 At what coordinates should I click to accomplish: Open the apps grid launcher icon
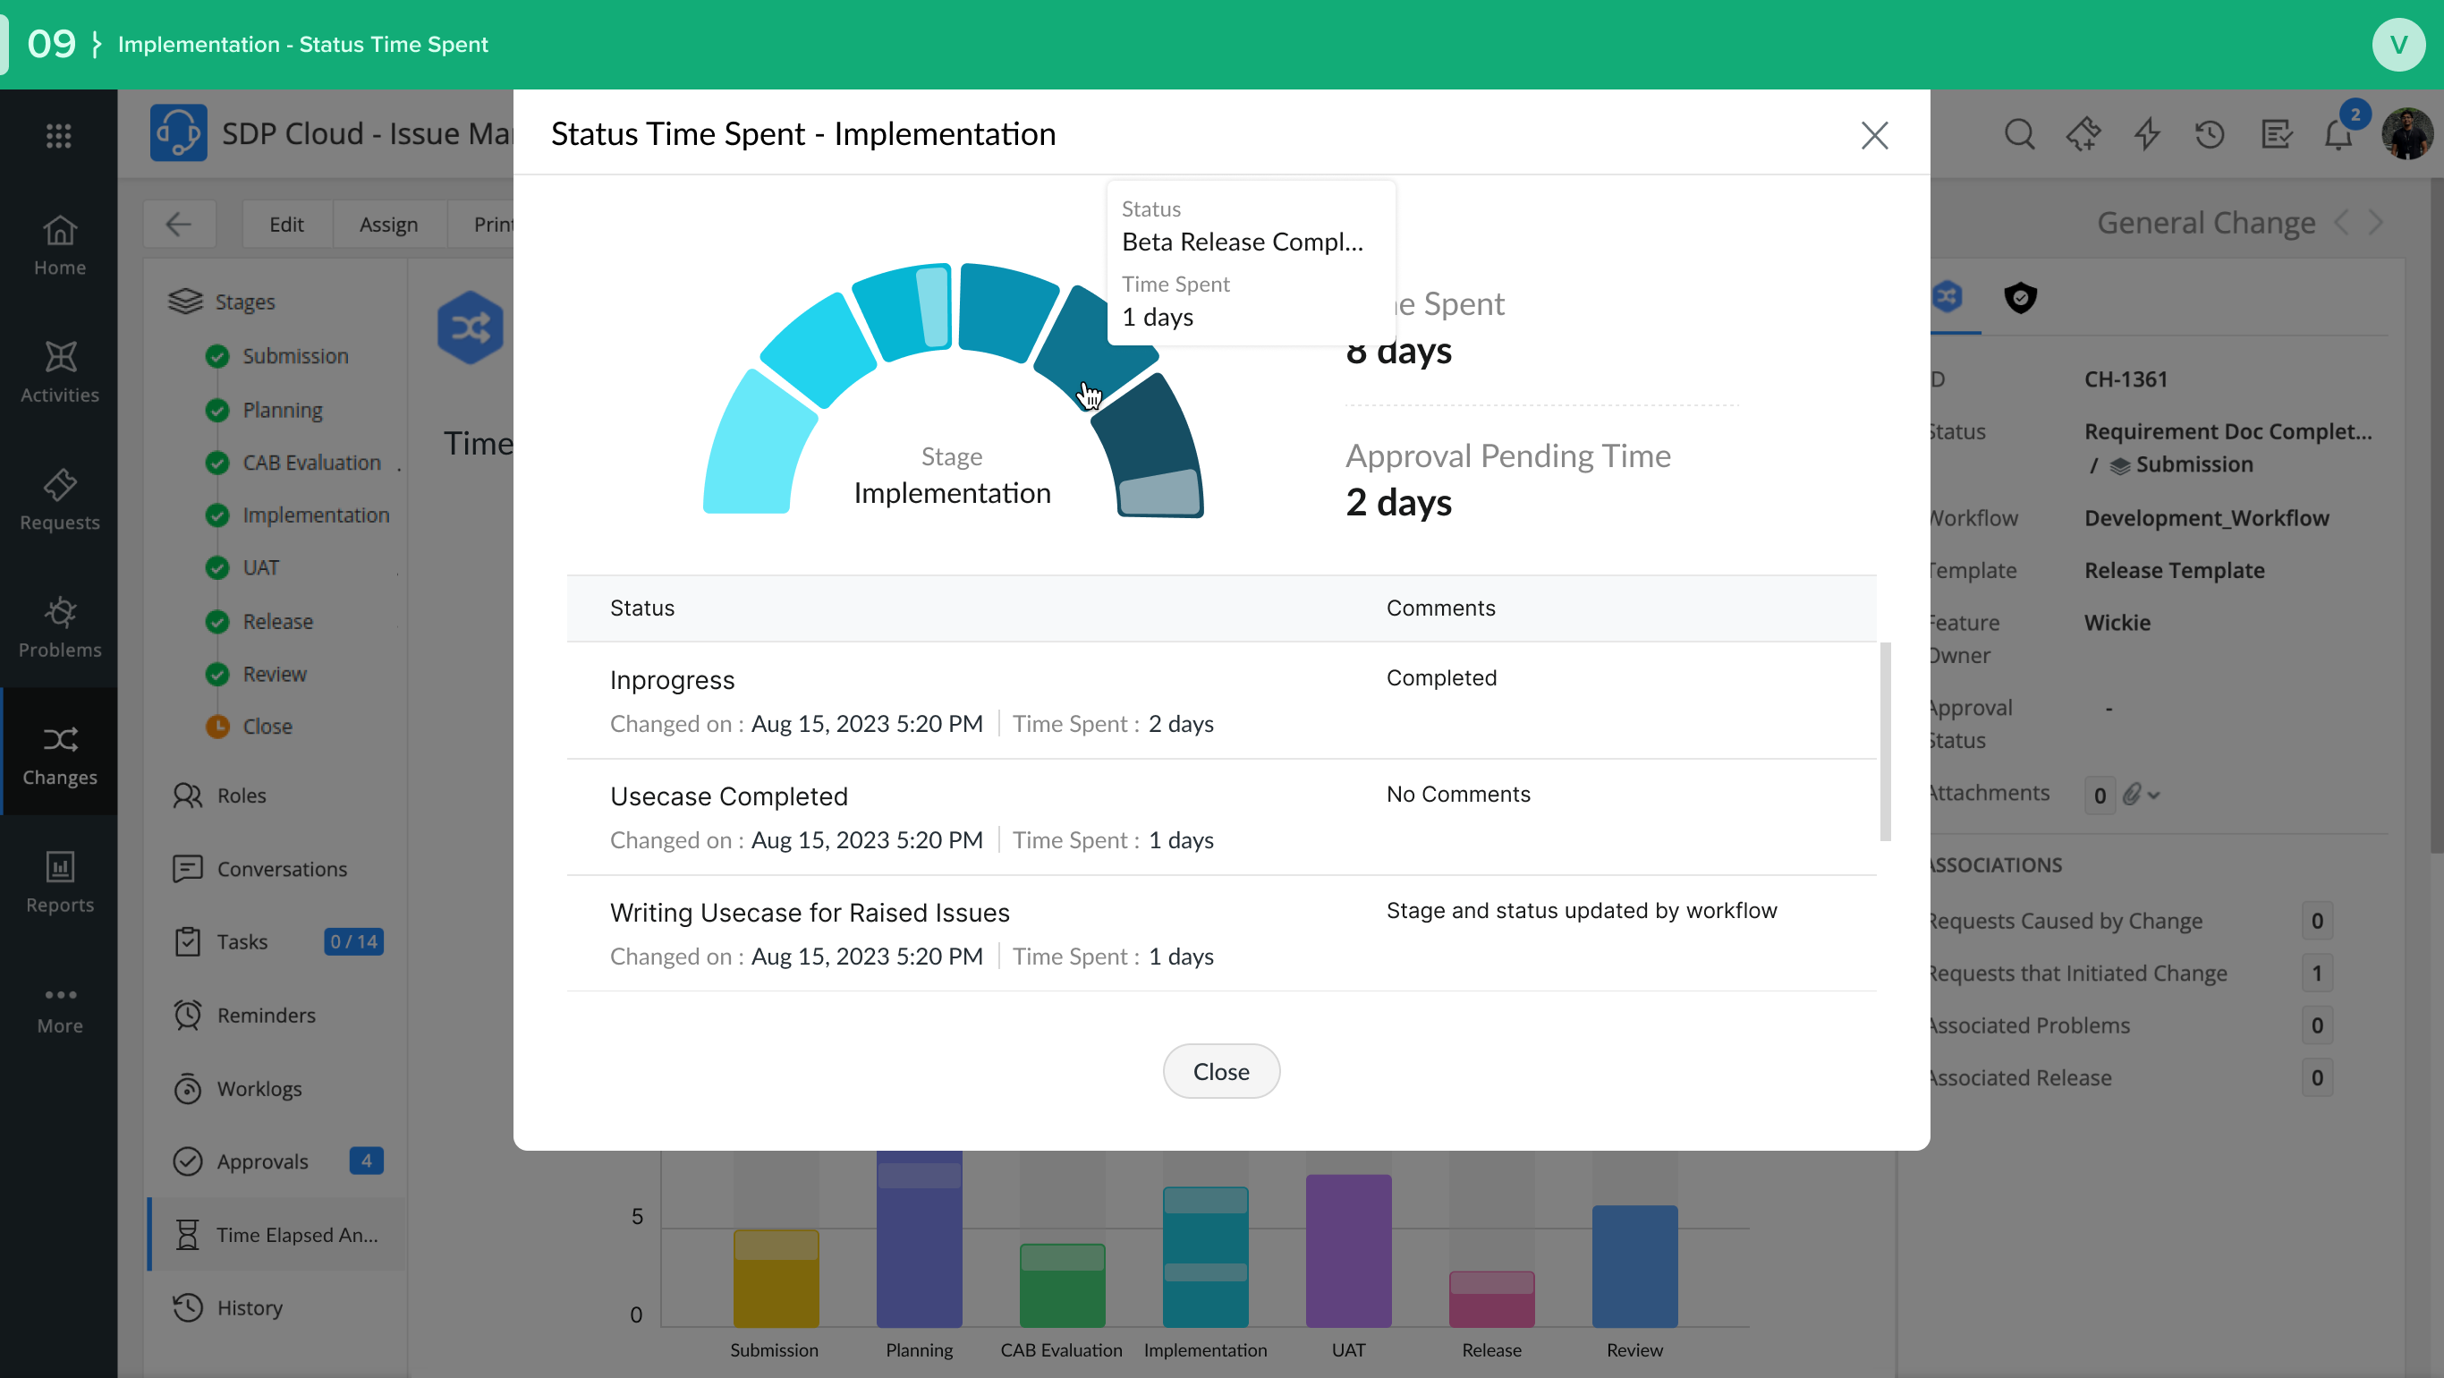59,136
